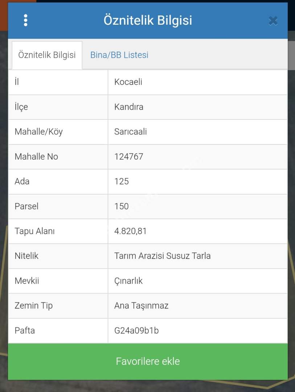Click the Mahalle/Köy row label
The image size is (295, 392).
[x=38, y=132]
